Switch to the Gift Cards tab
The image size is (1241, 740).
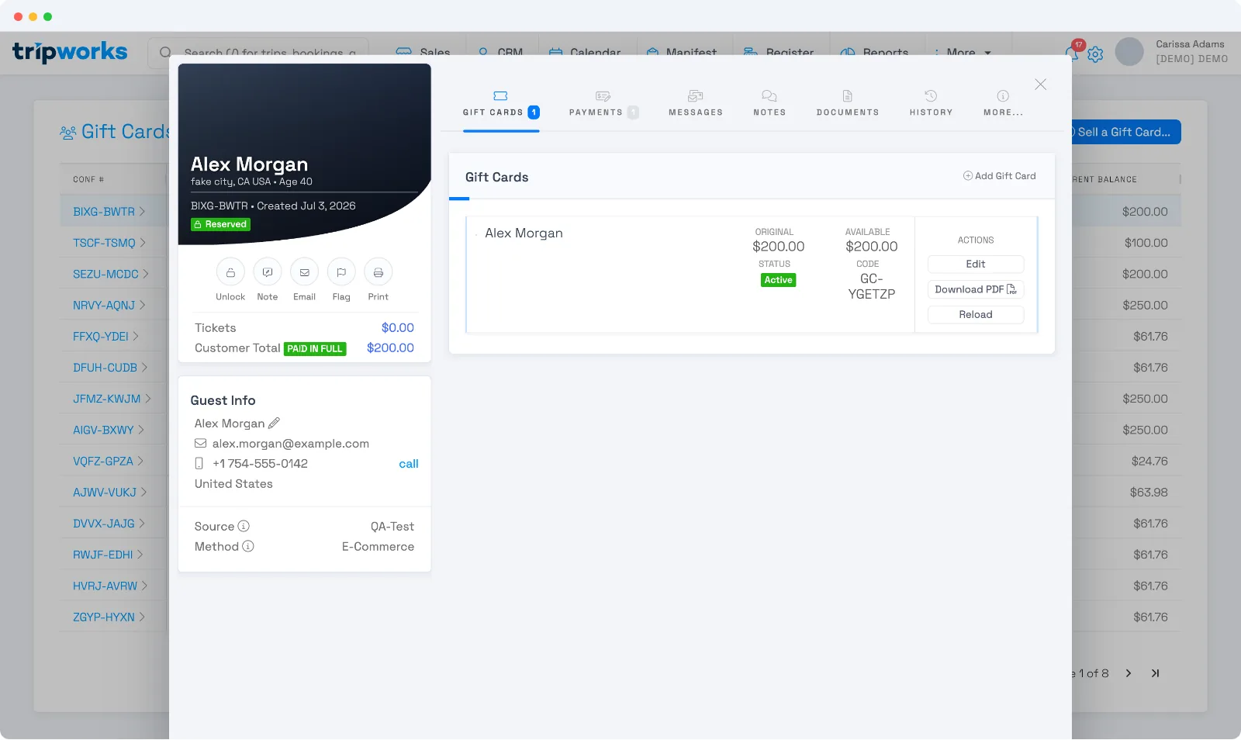[501, 105]
